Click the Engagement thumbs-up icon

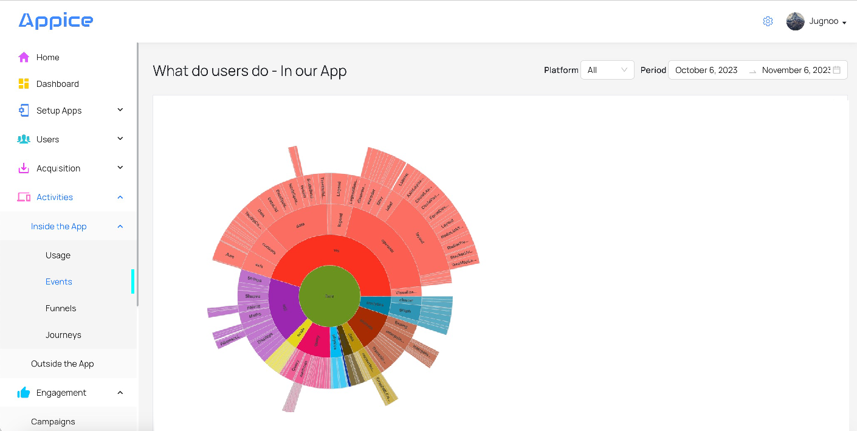coord(24,393)
